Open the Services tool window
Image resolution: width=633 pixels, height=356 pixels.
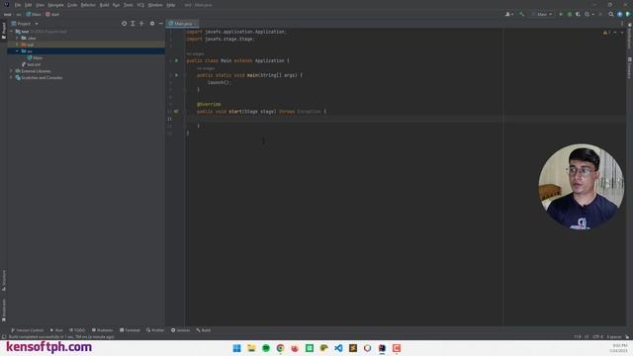coord(180,330)
